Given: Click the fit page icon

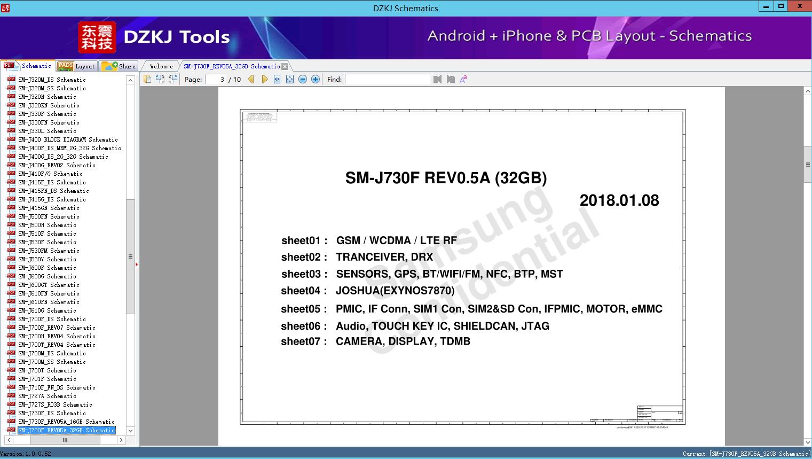Looking at the screenshot, I should 290,79.
